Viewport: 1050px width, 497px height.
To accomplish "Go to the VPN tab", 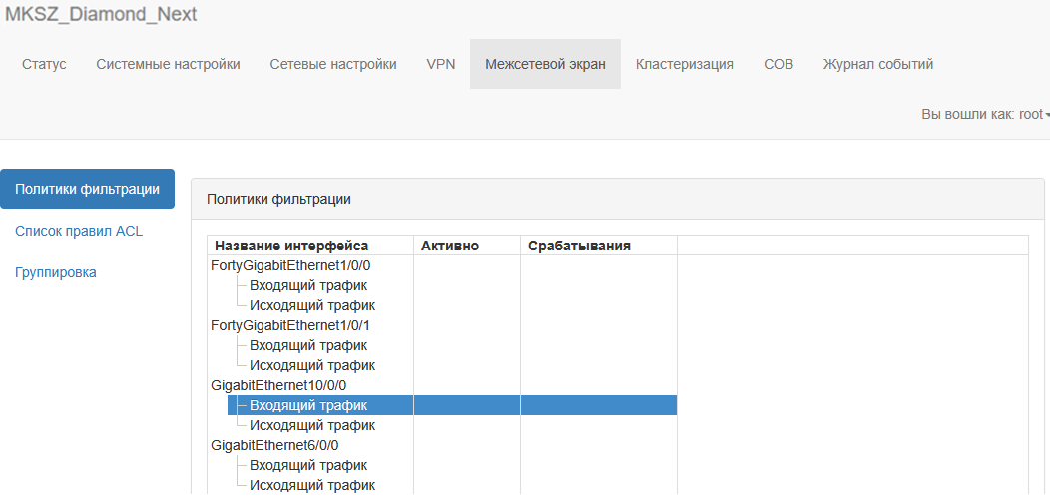I will click(441, 64).
